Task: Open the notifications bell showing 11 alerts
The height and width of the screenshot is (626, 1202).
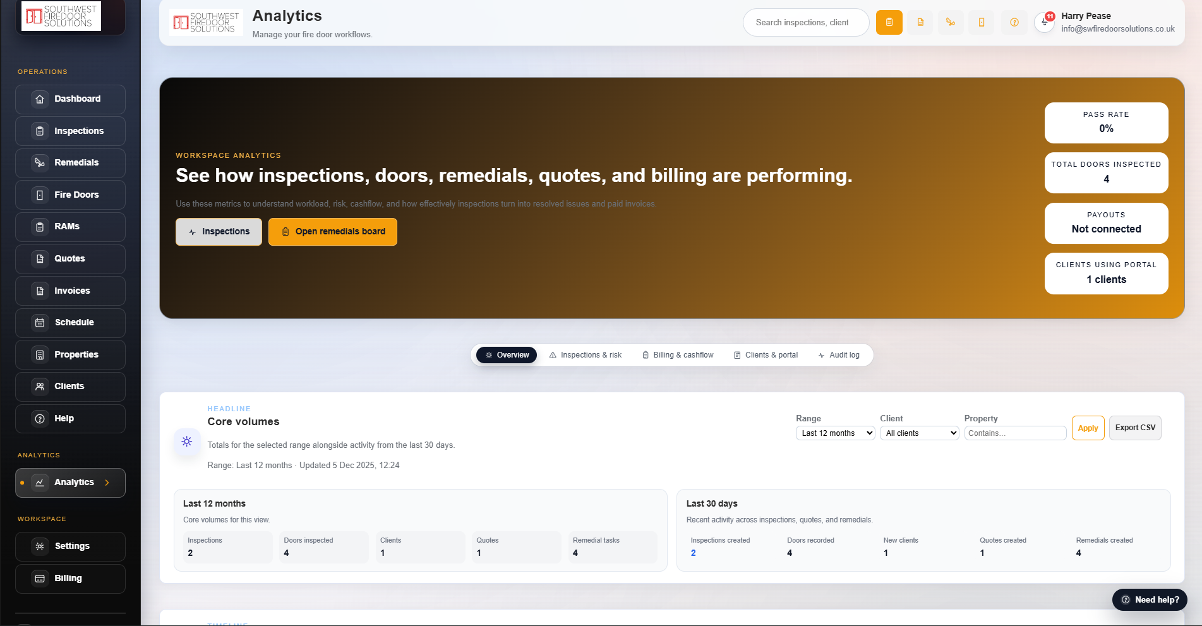Action: (x=1043, y=22)
